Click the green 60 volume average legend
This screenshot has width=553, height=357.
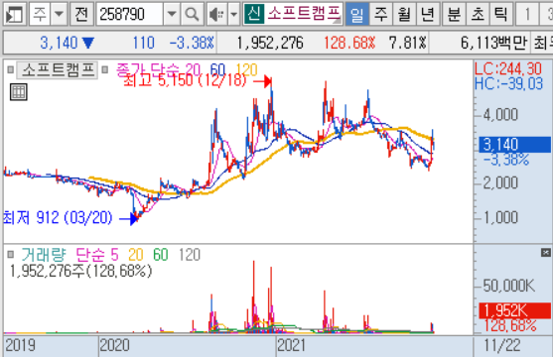[x=161, y=255]
